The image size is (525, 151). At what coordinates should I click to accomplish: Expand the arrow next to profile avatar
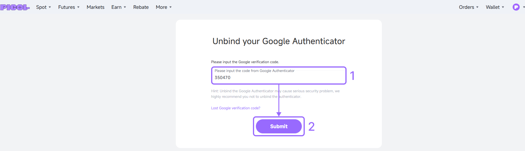[524, 7]
